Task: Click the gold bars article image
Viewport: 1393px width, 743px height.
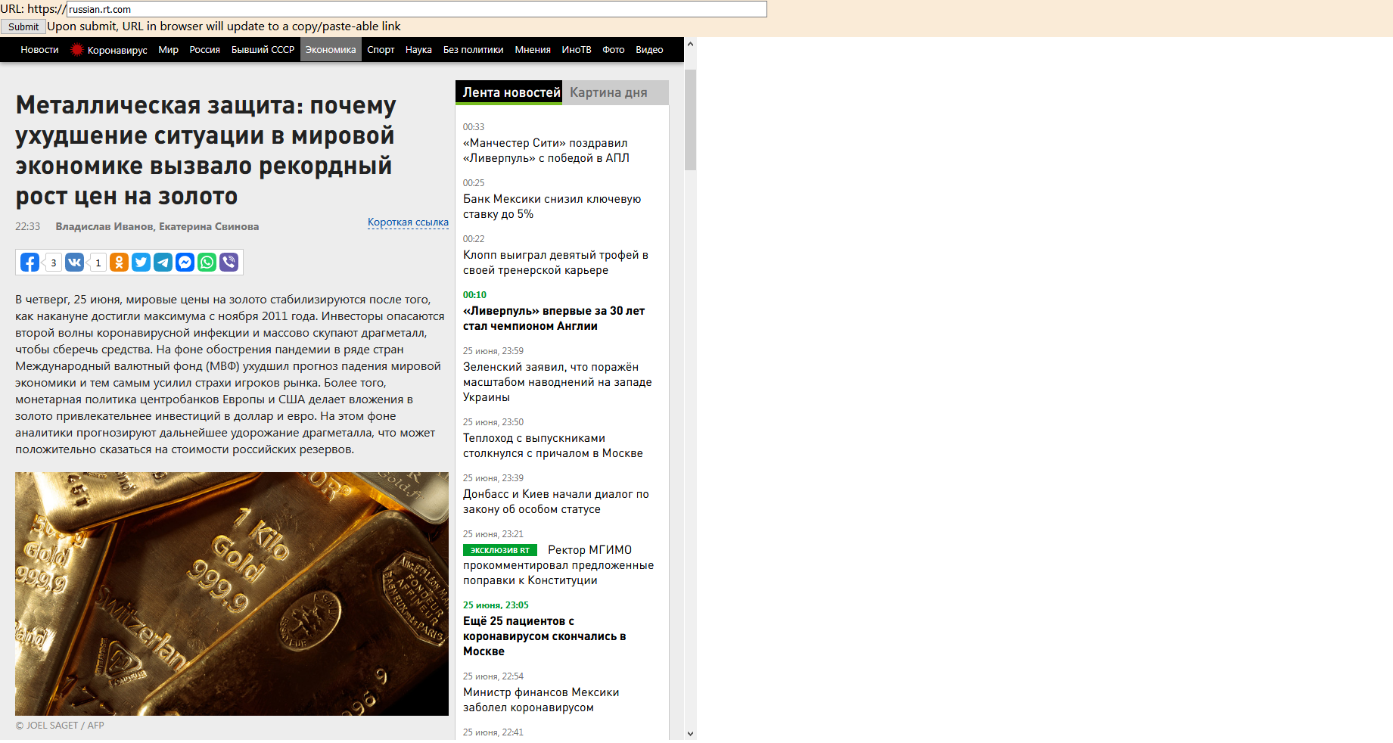Action: [x=232, y=594]
